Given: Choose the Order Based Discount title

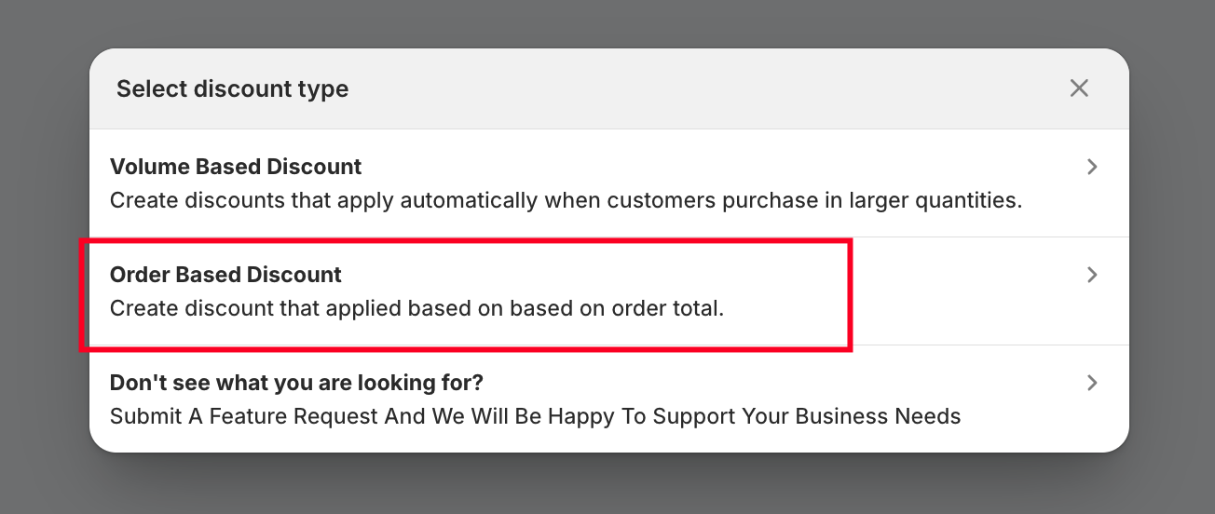Looking at the screenshot, I should click(x=225, y=276).
